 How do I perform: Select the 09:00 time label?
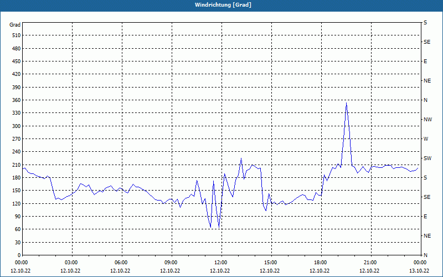tap(172, 263)
